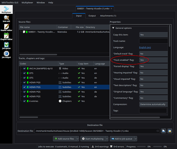Click the second progress bar in status bar
This screenshot has height=149, width=177.
click(x=158, y=147)
